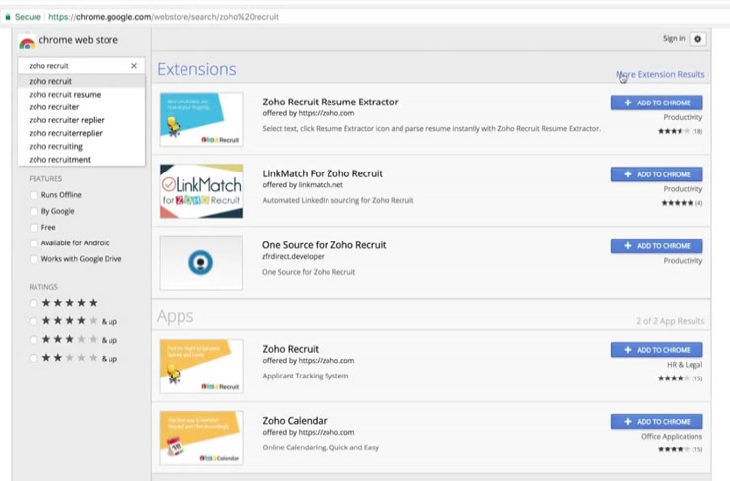Choose 'zoho recruiter replier' suggestion
Viewport: 730px width, 481px height.
point(82,120)
